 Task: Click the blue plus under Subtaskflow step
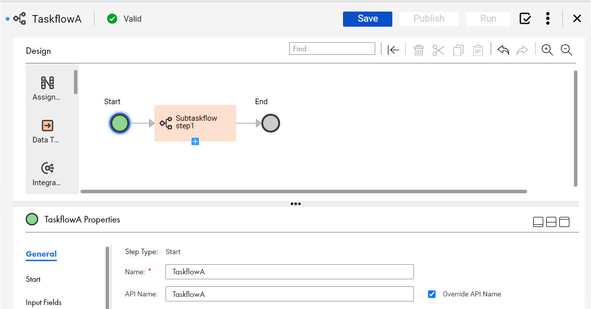[195, 141]
